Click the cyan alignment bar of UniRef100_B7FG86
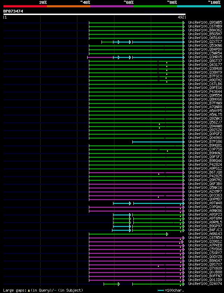This screenshot has height=293, width=224. point(158,142)
